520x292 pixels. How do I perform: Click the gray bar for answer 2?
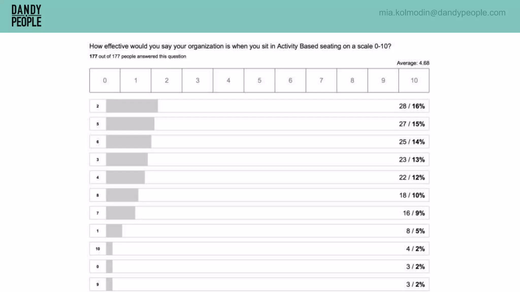[x=132, y=106]
